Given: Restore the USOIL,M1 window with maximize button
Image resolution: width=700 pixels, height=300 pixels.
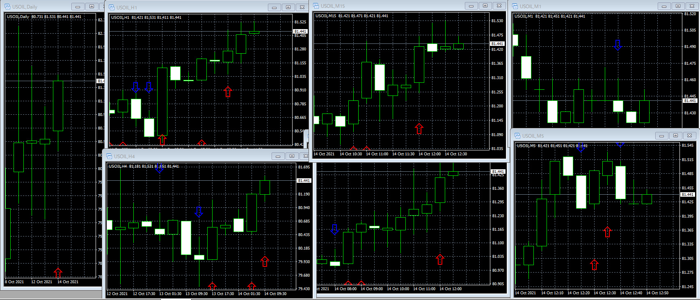Looking at the screenshot, I should pos(678,6).
